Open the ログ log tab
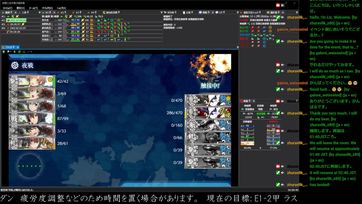 click(x=220, y=12)
